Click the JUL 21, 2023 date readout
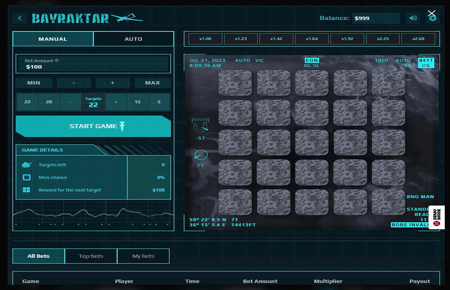 click(x=207, y=60)
